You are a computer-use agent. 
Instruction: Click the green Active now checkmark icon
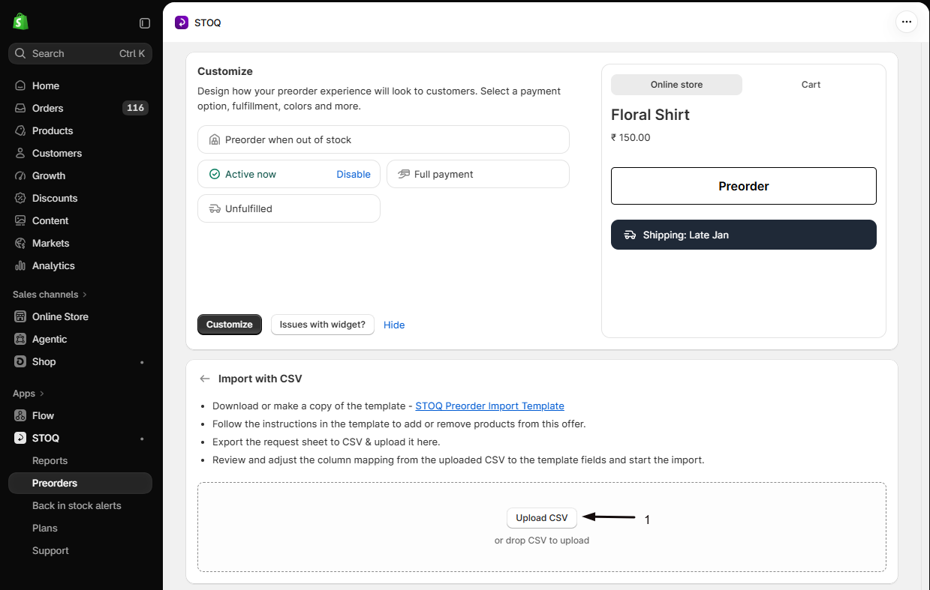click(x=215, y=174)
